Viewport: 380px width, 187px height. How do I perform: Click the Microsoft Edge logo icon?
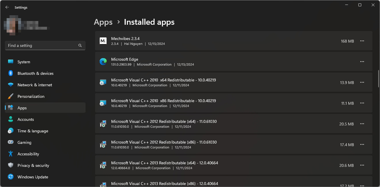pos(103,62)
